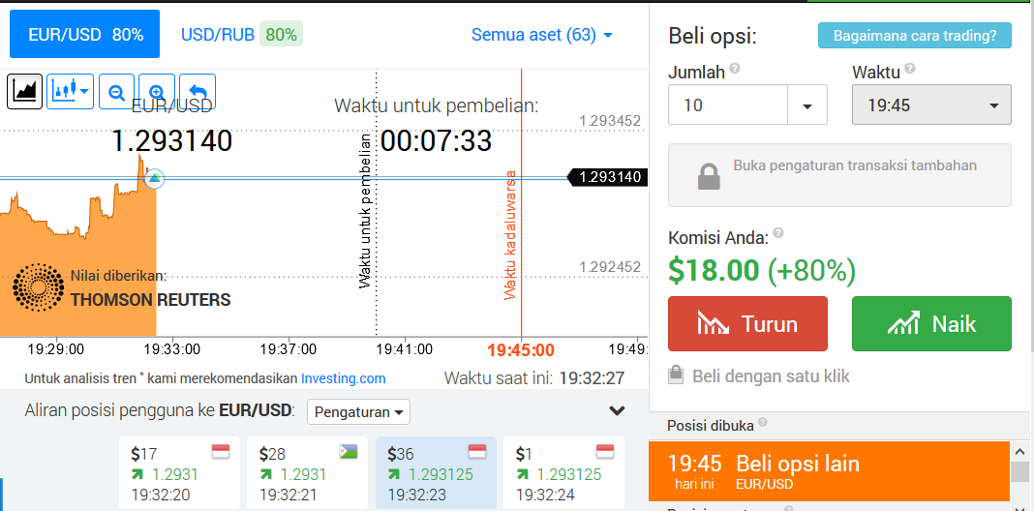Click the chart reset back-arrow icon
Screen dimensions: 1034x511
click(x=198, y=92)
